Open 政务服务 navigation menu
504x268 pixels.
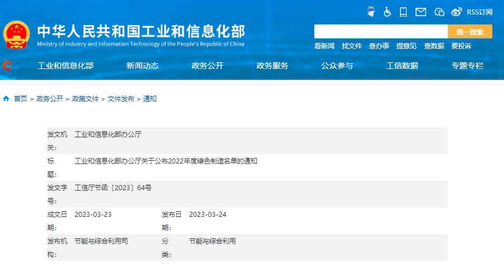(x=272, y=66)
